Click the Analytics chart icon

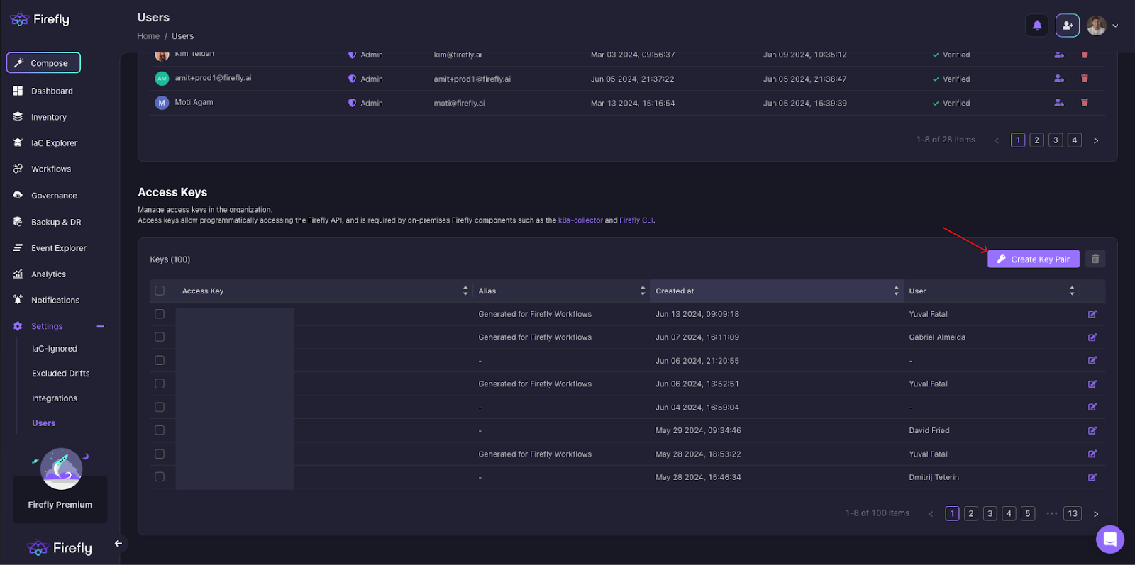coord(18,274)
